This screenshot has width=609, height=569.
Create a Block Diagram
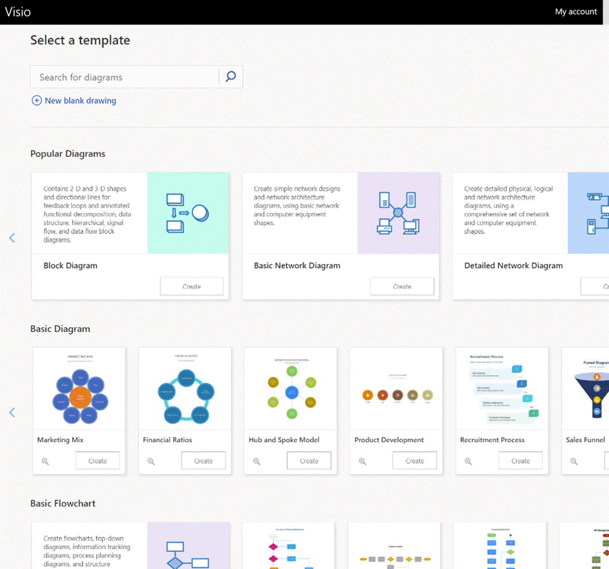pos(192,286)
